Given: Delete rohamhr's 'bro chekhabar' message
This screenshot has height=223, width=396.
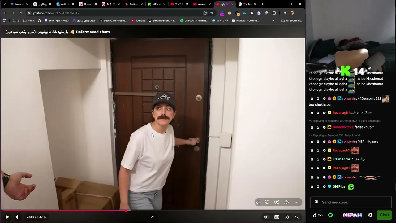Looking at the screenshot, I should 312,98.
